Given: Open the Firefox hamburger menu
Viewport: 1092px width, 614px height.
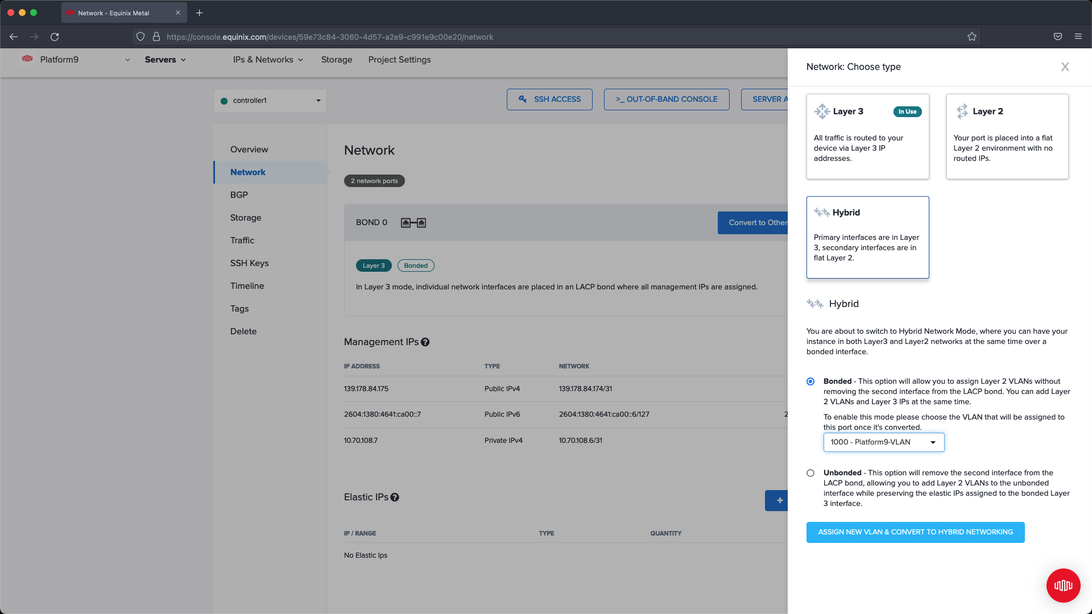Looking at the screenshot, I should 1078,37.
